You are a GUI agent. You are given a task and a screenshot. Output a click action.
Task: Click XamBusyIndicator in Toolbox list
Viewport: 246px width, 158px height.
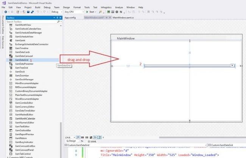point(24,142)
